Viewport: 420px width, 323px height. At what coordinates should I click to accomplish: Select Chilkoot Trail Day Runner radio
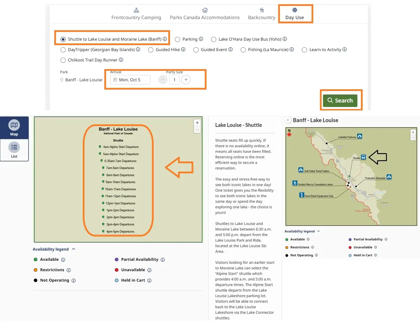click(x=63, y=60)
